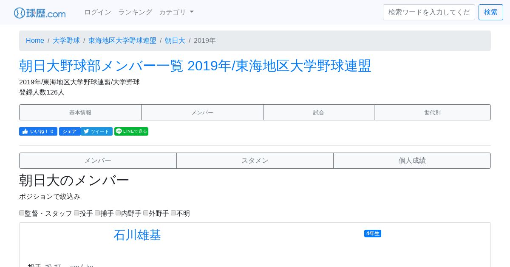Open the 球歴.com logo homepage
Screen dimensions: 510x267
40,13
